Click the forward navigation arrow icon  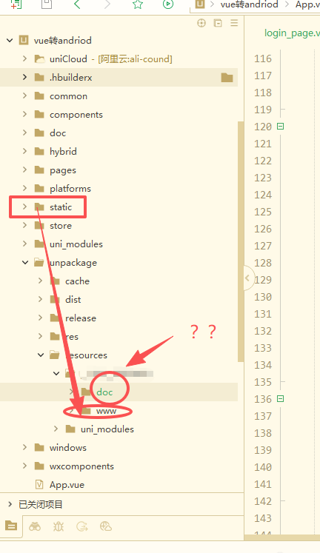[x=107, y=4]
